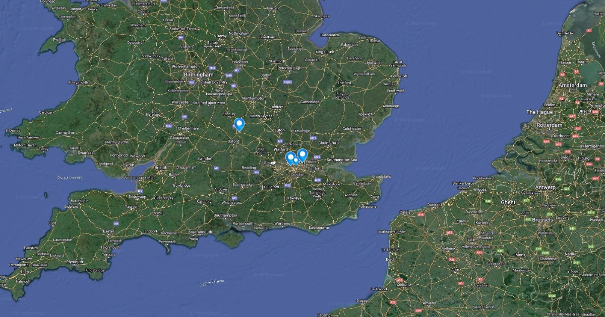Select the Brussels label on map
605x317 pixels.
click(x=542, y=220)
